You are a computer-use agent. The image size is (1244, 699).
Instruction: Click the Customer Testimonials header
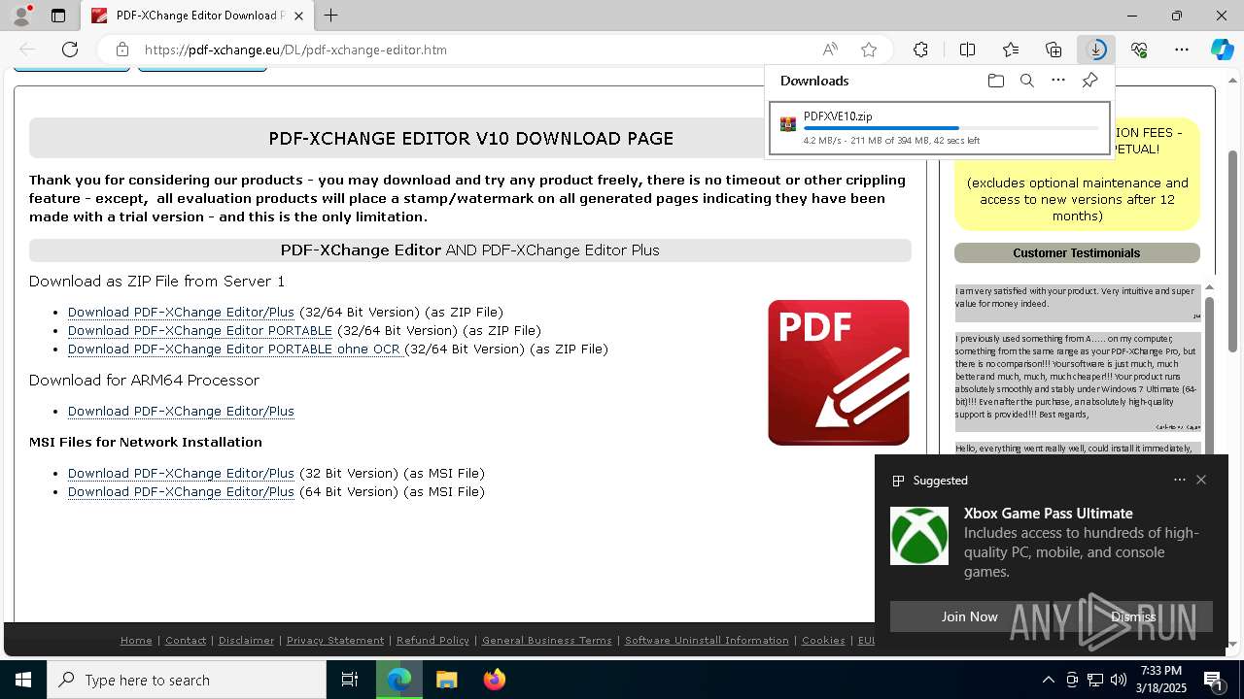(x=1077, y=253)
